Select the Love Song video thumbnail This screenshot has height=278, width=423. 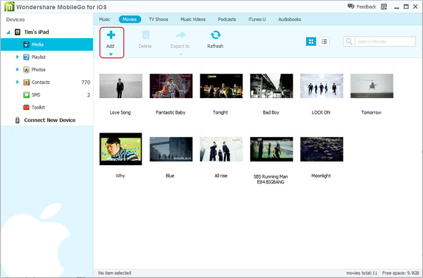pyautogui.click(x=121, y=86)
